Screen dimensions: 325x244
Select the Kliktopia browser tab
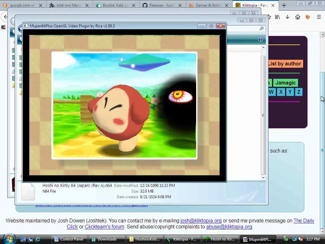tap(255, 5)
